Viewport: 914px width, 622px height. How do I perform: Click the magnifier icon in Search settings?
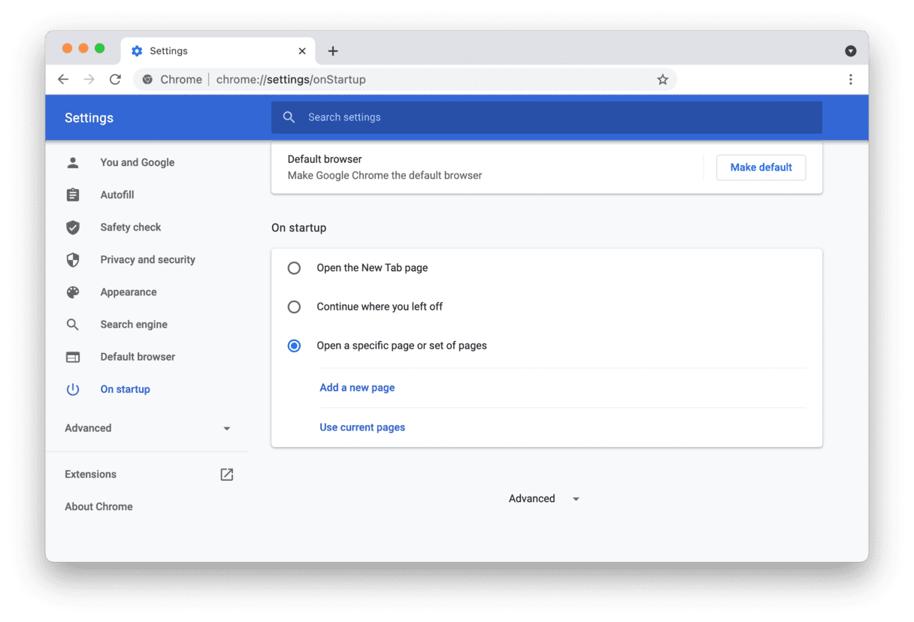tap(289, 117)
